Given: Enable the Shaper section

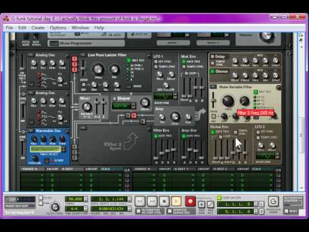Looking at the screenshot, I should [x=115, y=99].
